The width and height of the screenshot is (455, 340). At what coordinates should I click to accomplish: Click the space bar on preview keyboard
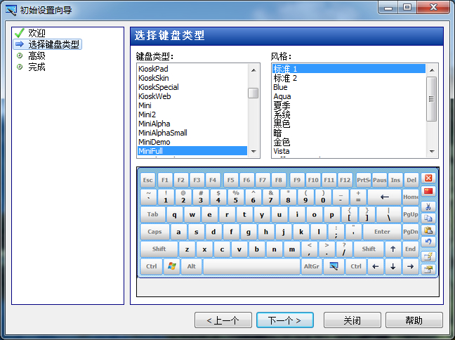[x=251, y=266]
